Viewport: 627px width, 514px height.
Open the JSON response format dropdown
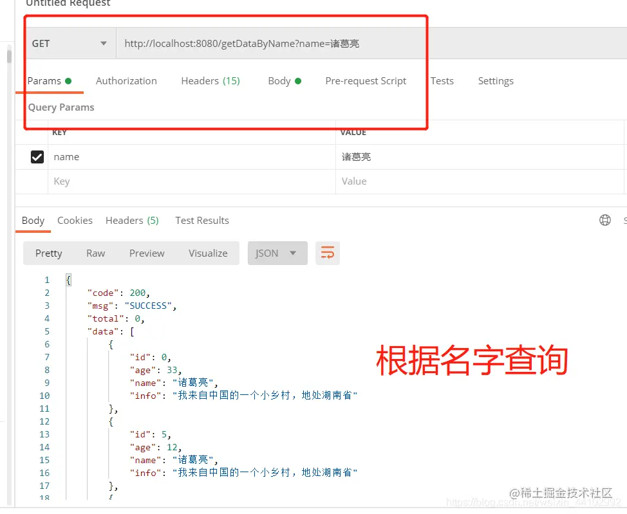pyautogui.click(x=277, y=253)
